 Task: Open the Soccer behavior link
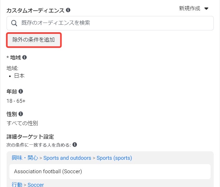tap(36, 185)
